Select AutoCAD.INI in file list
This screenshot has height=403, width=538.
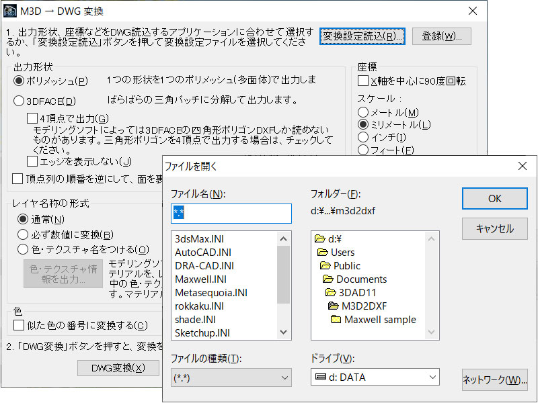tap(204, 252)
